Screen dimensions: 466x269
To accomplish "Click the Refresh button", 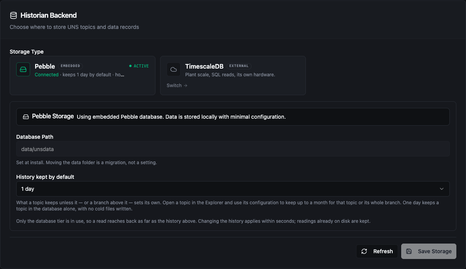I will coord(377,251).
